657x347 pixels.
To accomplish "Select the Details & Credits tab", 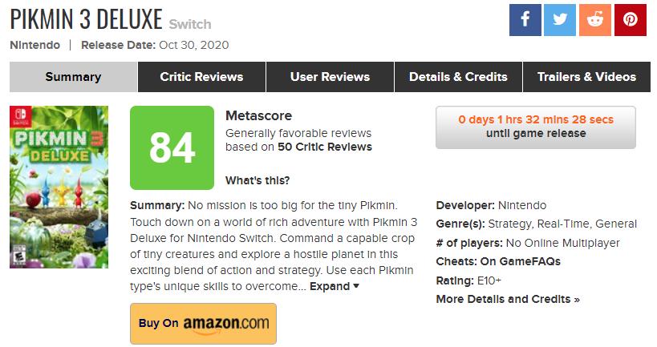I will point(458,77).
